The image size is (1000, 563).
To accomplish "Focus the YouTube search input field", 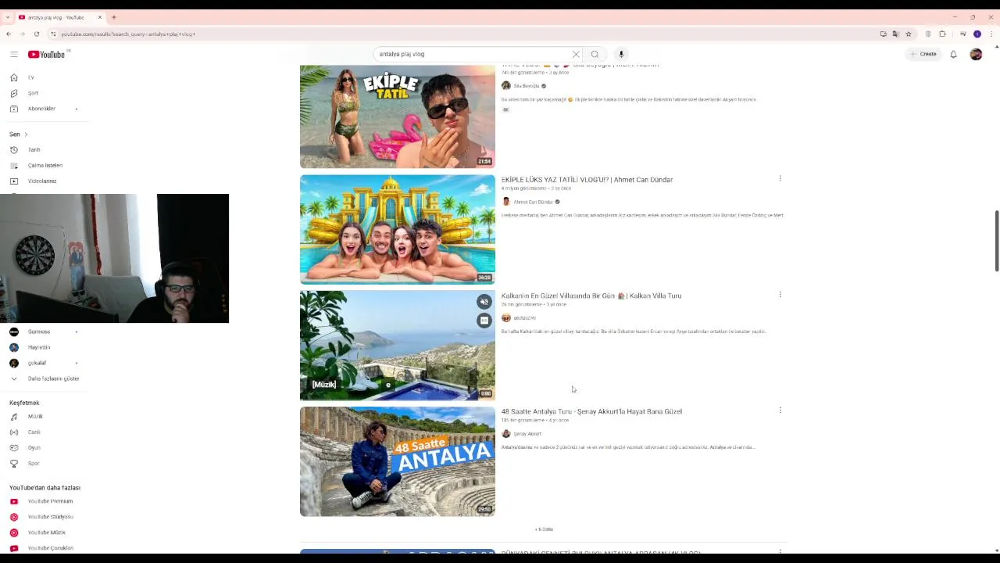I will (x=473, y=54).
